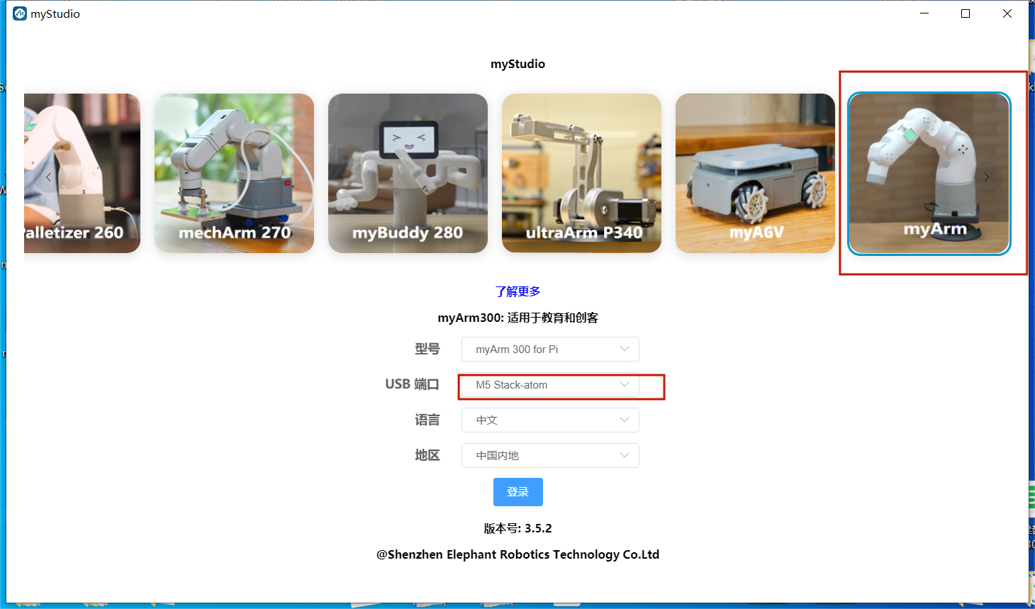
Task: Minimize the myStudio window
Action: click(x=924, y=13)
